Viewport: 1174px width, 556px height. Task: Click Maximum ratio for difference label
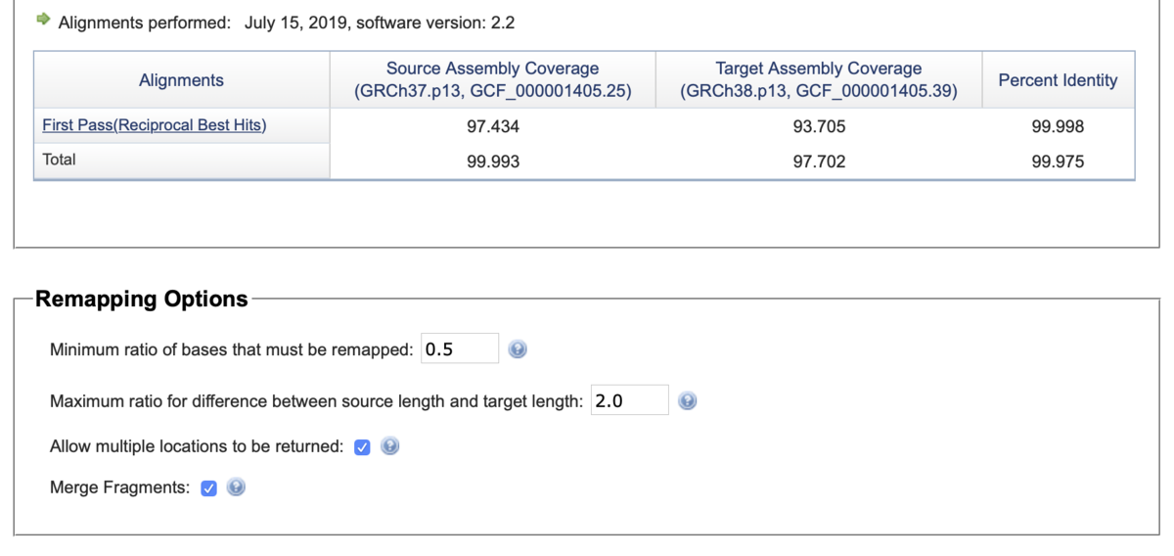(317, 401)
